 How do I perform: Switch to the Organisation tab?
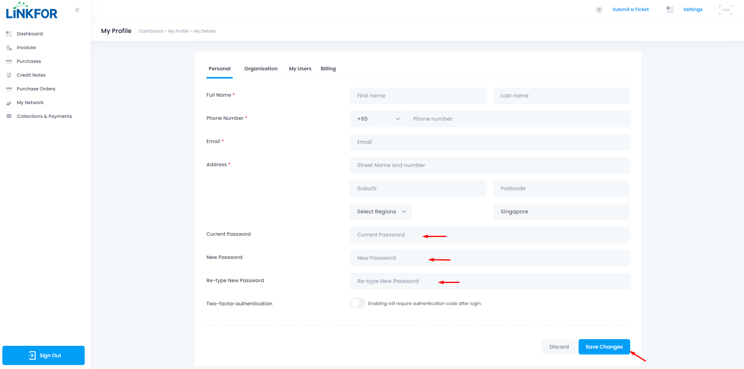click(261, 69)
